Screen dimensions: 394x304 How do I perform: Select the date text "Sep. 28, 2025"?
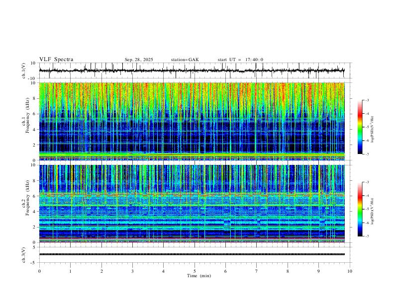[139, 60]
